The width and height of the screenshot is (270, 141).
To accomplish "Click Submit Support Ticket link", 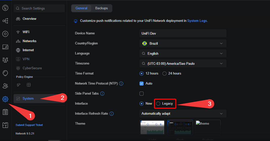I will tap(29, 125).
